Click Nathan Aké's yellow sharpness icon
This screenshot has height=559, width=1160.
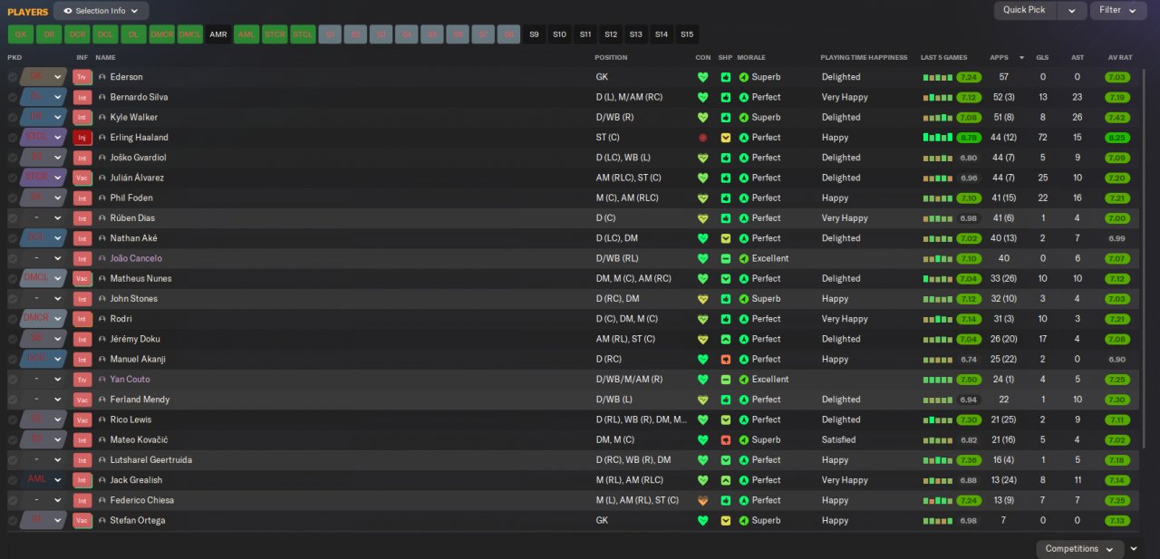point(725,238)
